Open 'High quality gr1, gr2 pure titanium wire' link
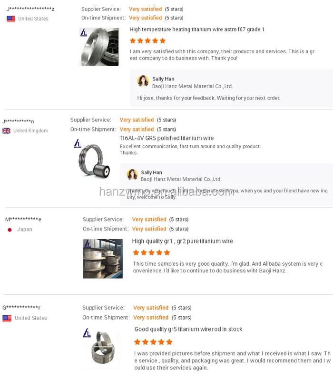This screenshot has width=333, height=381. (x=183, y=241)
